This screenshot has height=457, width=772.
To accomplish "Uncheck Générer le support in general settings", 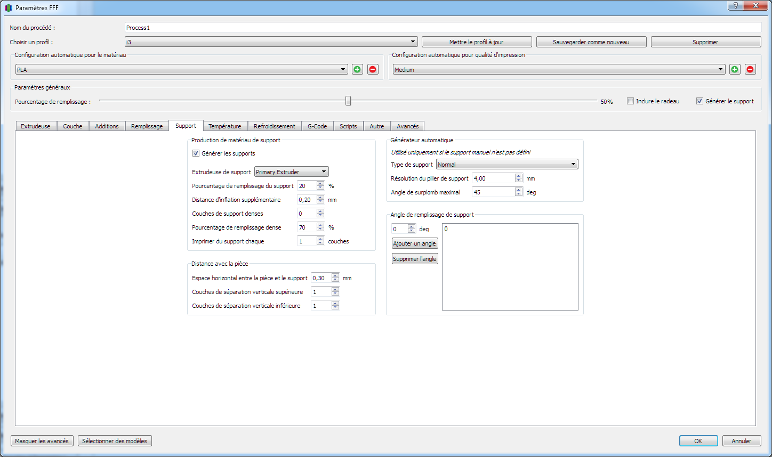I will [x=699, y=101].
